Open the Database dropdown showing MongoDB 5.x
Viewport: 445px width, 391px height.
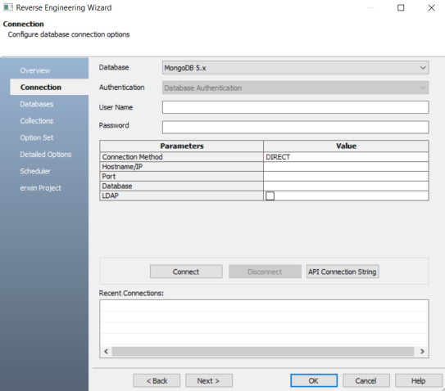pyautogui.click(x=295, y=68)
